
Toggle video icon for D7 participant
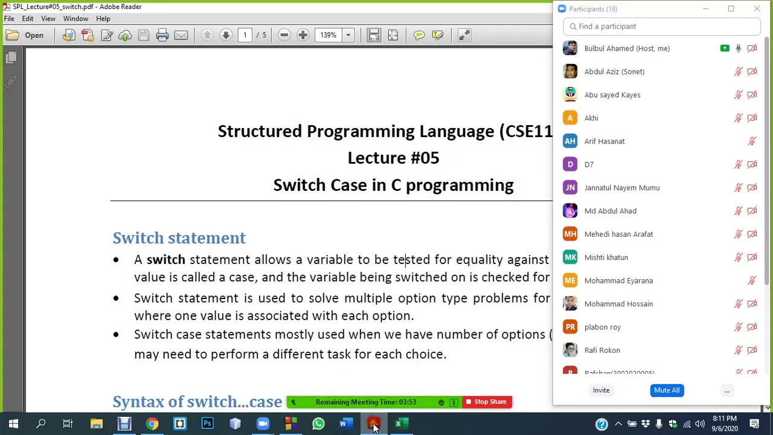752,164
